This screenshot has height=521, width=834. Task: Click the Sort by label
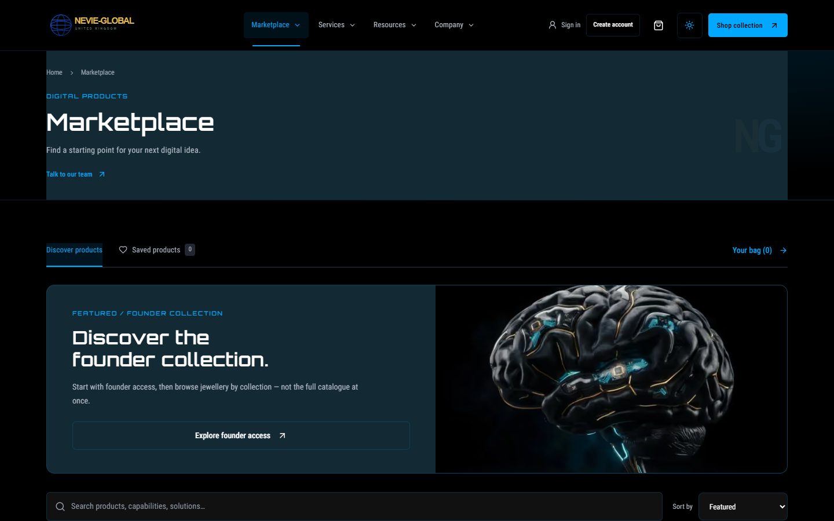tap(682, 507)
